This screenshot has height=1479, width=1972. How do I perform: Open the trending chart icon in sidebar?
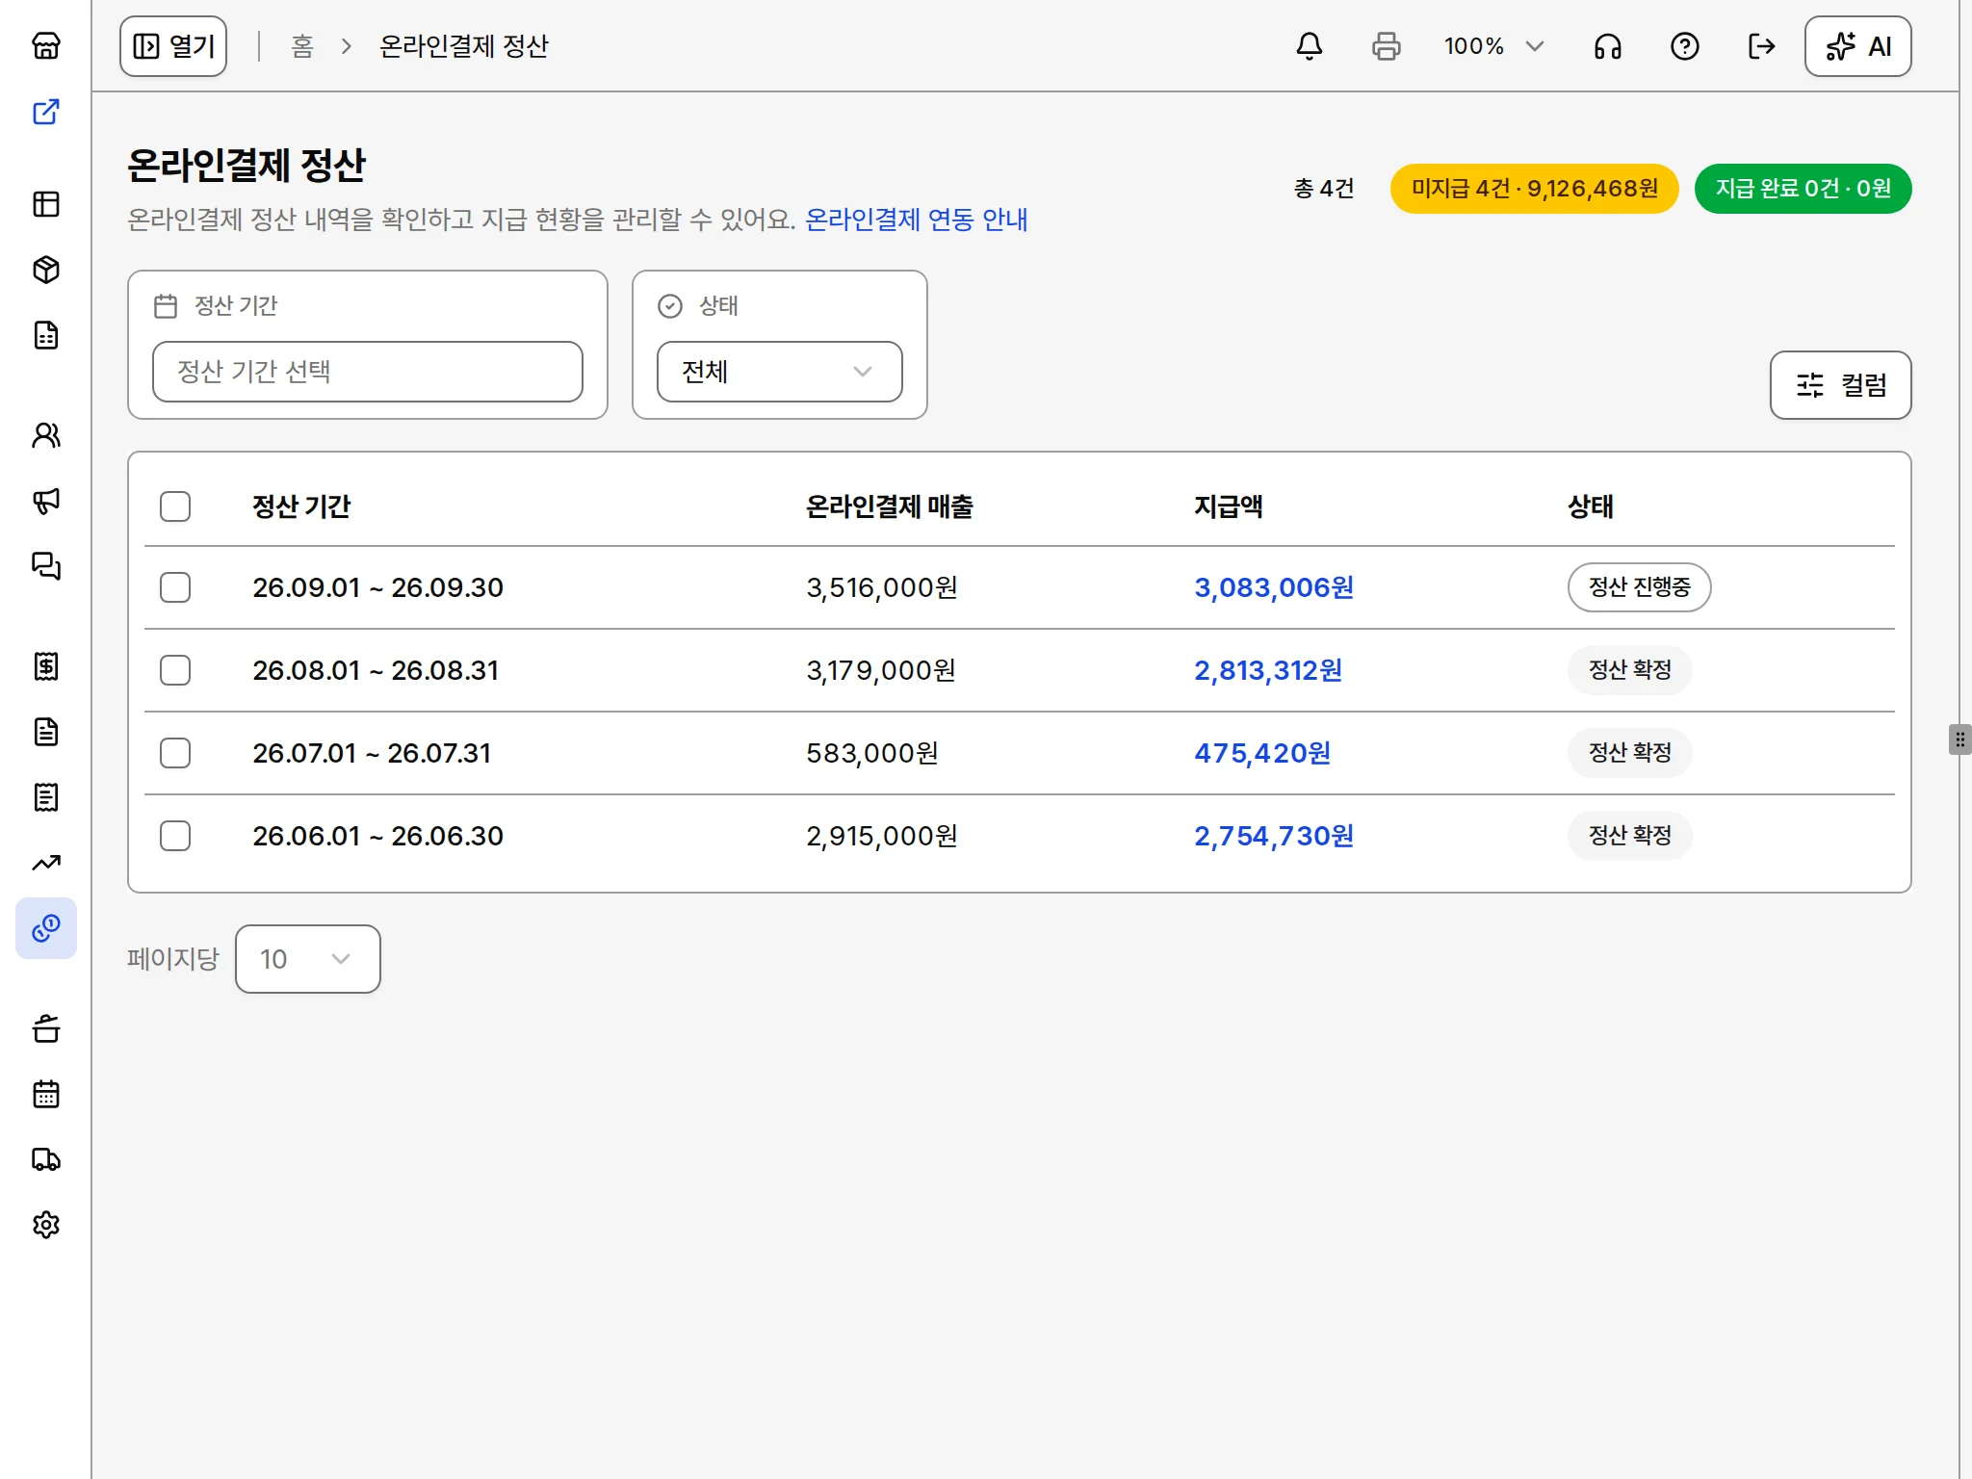(46, 863)
